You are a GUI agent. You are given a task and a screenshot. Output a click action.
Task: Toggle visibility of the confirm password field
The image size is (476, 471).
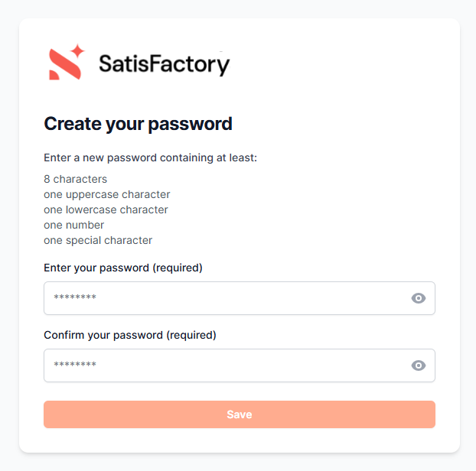pyautogui.click(x=418, y=365)
